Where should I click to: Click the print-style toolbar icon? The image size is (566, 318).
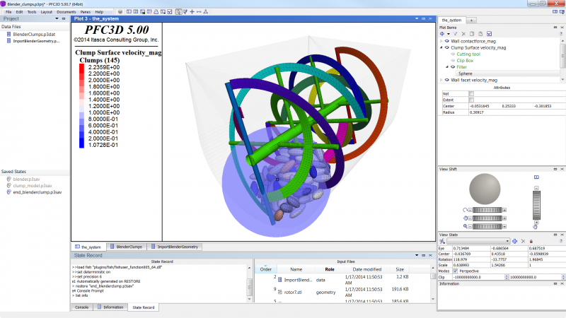pos(156,12)
